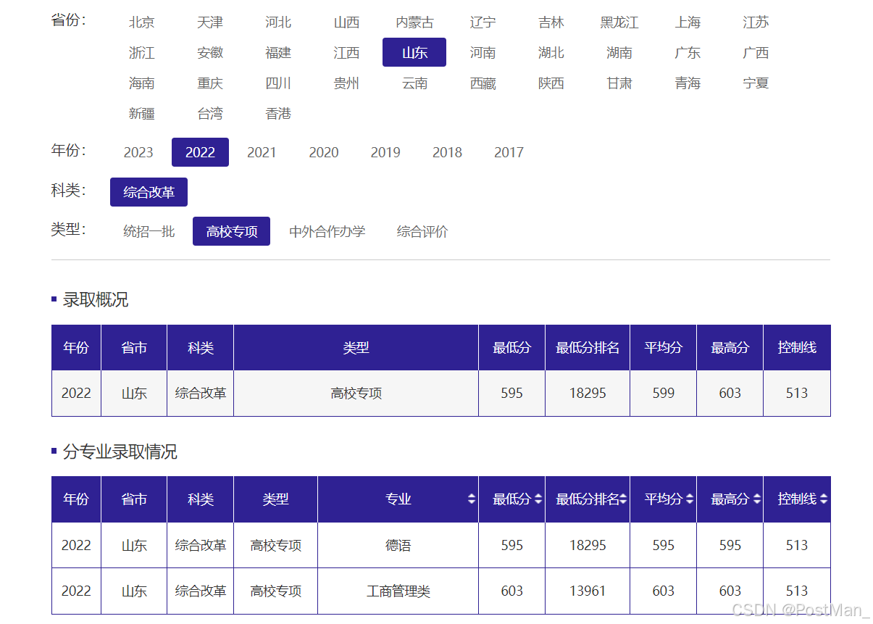Choose 陕西 province
The height and width of the screenshot is (624, 873).
coord(551,83)
